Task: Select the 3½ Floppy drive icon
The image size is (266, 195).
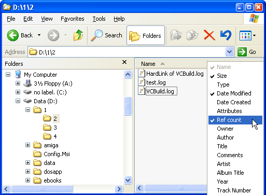Action: coord(27,83)
